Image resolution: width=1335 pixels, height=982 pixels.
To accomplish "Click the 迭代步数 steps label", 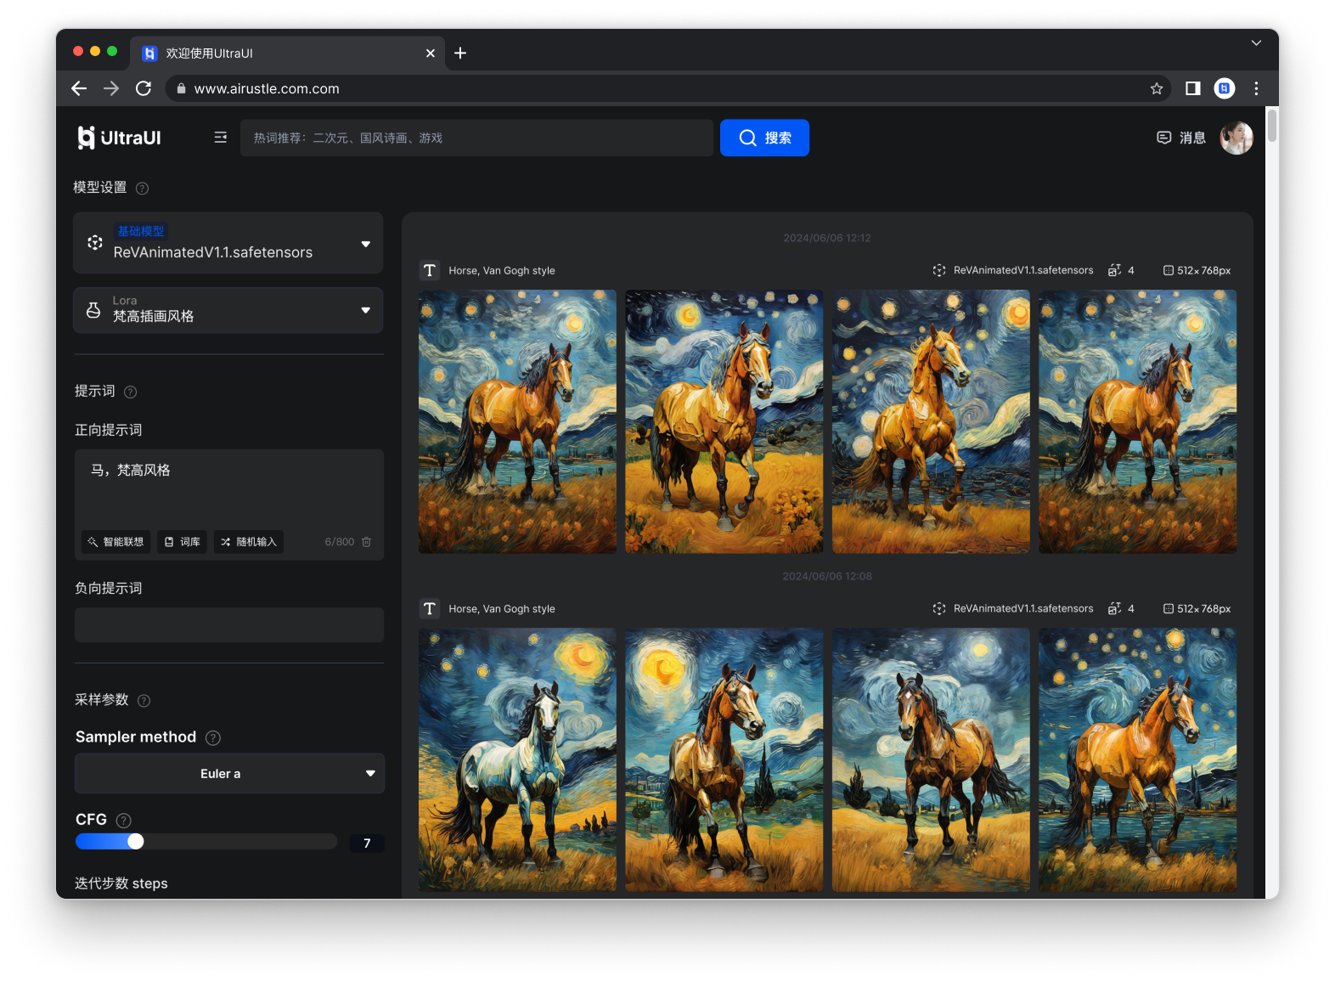I will click(x=121, y=883).
